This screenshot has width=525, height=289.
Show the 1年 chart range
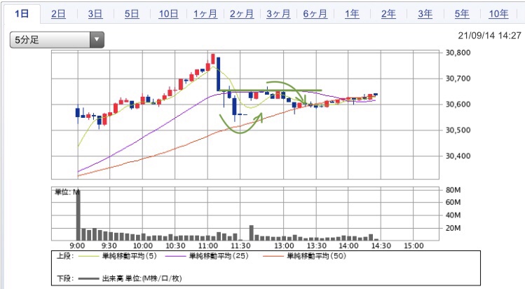point(352,14)
